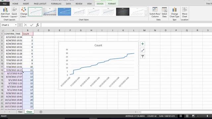Switch to Normal view in status bar
The image size is (212, 119).
pos(181,116)
